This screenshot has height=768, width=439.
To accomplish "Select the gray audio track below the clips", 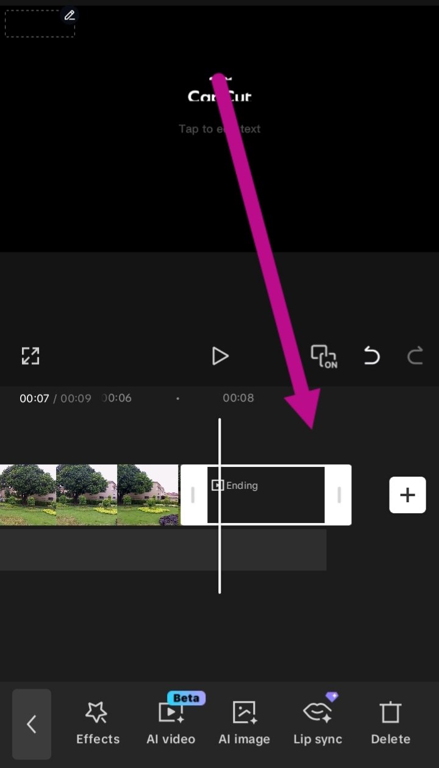I will click(x=163, y=550).
